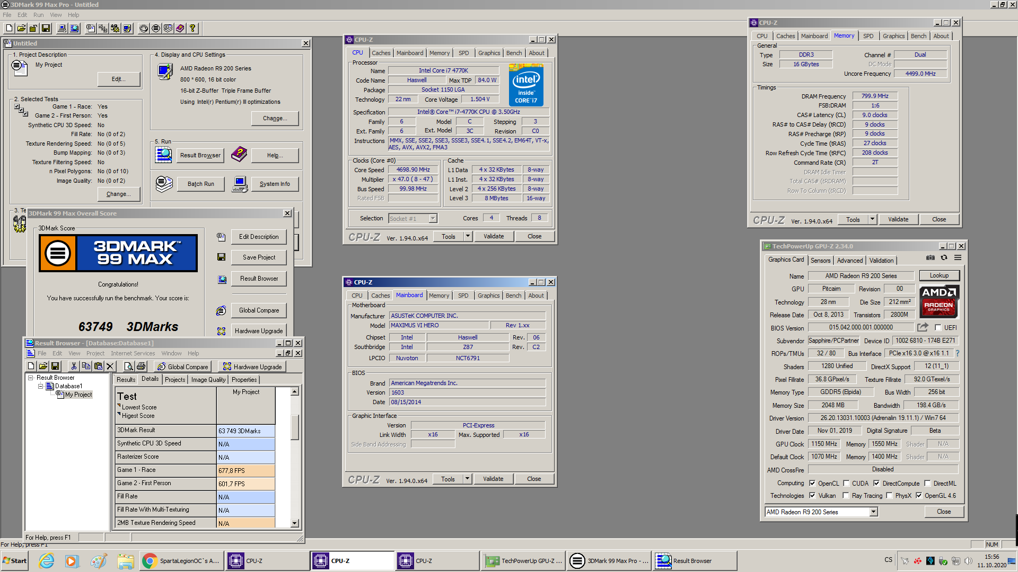Click the Printer icon in Result Browser toolbar

coord(141,366)
